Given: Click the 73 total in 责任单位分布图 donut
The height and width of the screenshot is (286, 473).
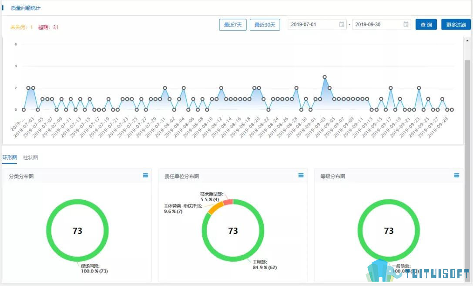Looking at the screenshot, I should pyautogui.click(x=233, y=231).
